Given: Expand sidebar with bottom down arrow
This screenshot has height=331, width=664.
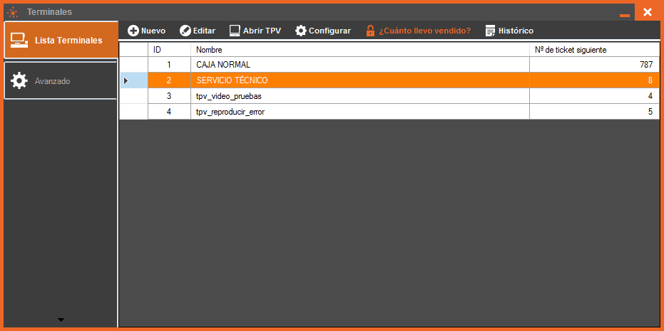Looking at the screenshot, I should point(61,320).
